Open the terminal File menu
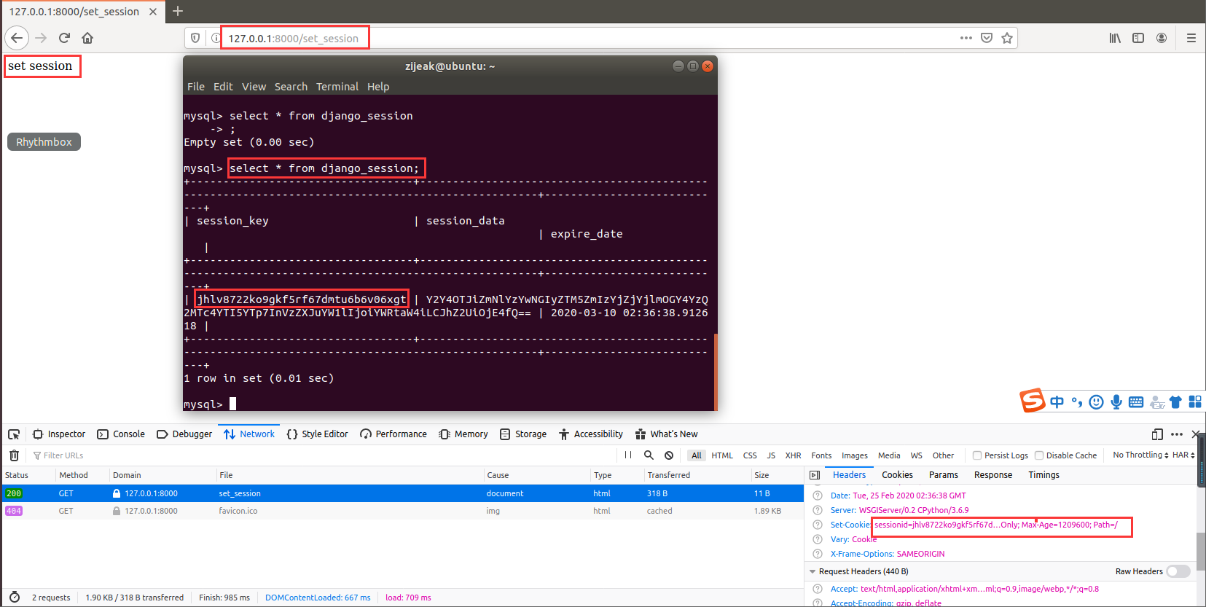The width and height of the screenshot is (1206, 607). coord(196,87)
